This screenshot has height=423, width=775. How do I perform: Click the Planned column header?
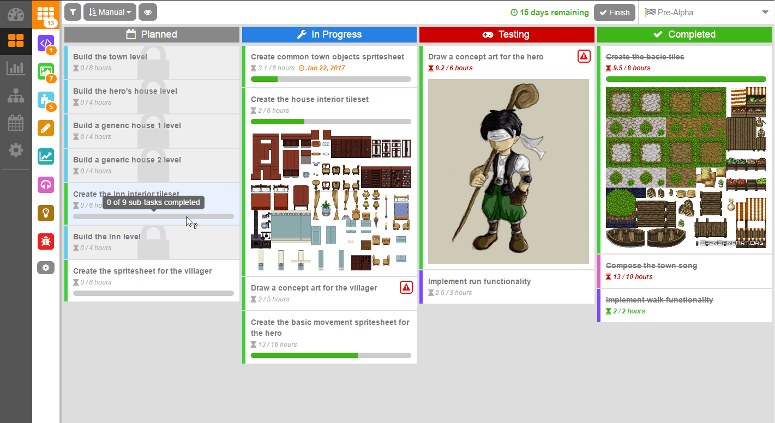pos(152,34)
